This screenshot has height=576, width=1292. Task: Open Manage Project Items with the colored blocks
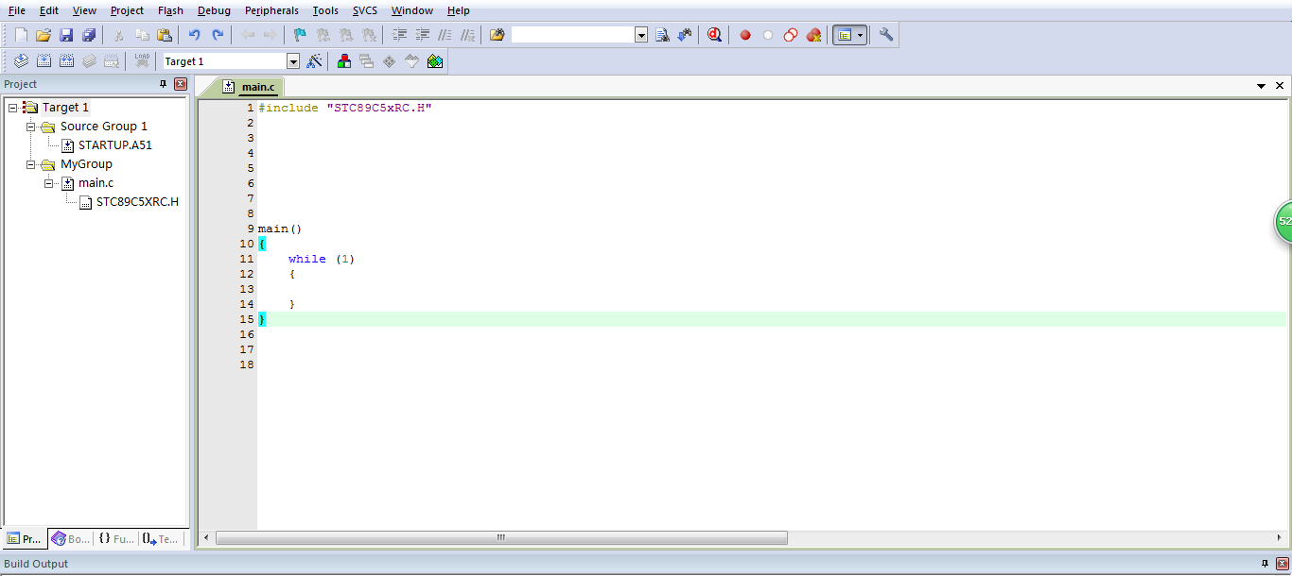tap(344, 61)
